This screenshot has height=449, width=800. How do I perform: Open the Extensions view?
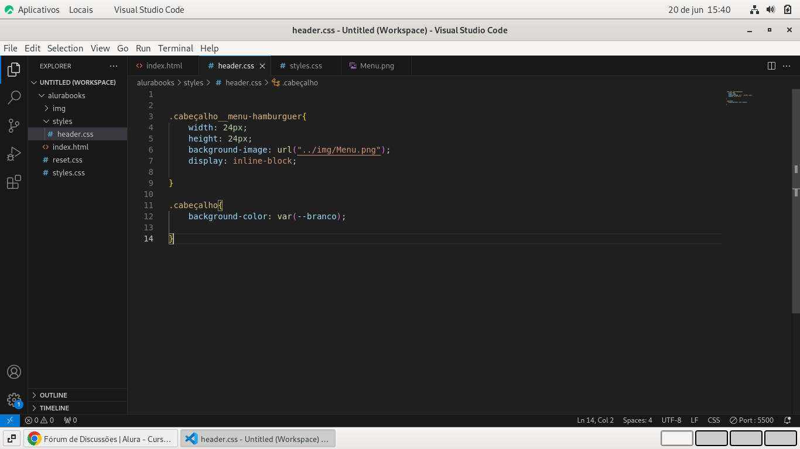pos(14,182)
